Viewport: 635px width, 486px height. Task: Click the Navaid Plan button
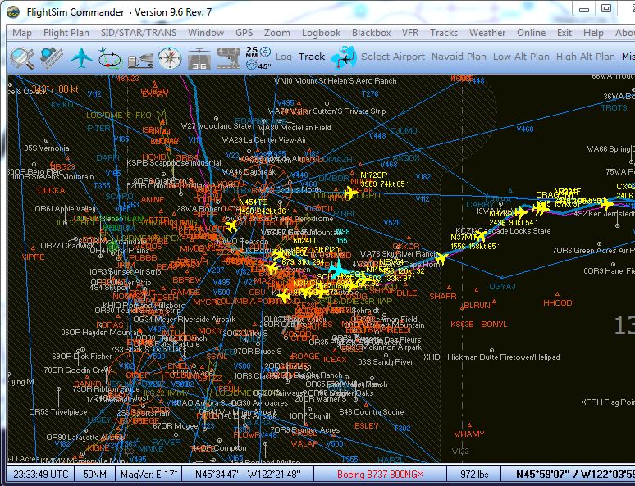pyautogui.click(x=459, y=57)
